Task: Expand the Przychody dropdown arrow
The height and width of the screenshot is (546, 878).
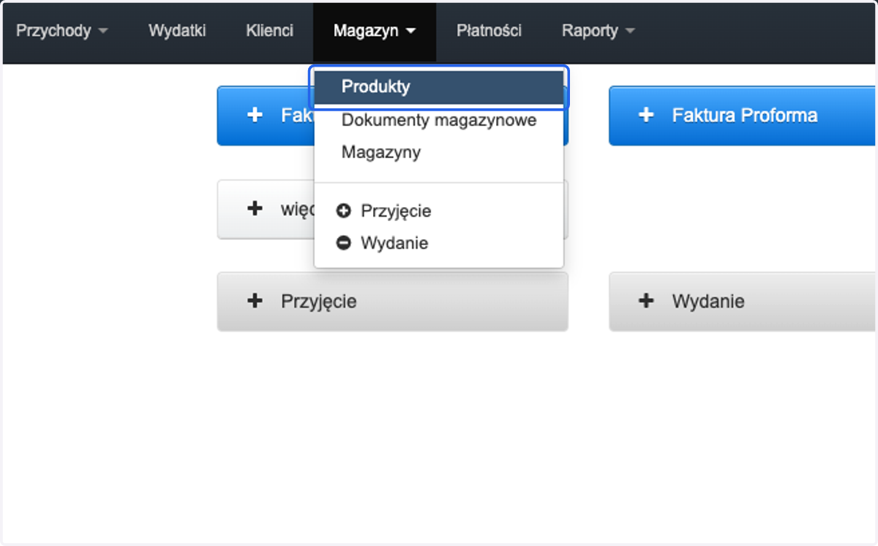Action: (102, 31)
